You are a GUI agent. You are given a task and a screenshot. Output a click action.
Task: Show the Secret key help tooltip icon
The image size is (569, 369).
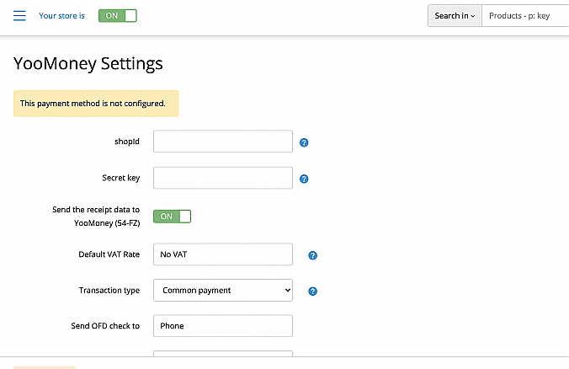(x=304, y=179)
